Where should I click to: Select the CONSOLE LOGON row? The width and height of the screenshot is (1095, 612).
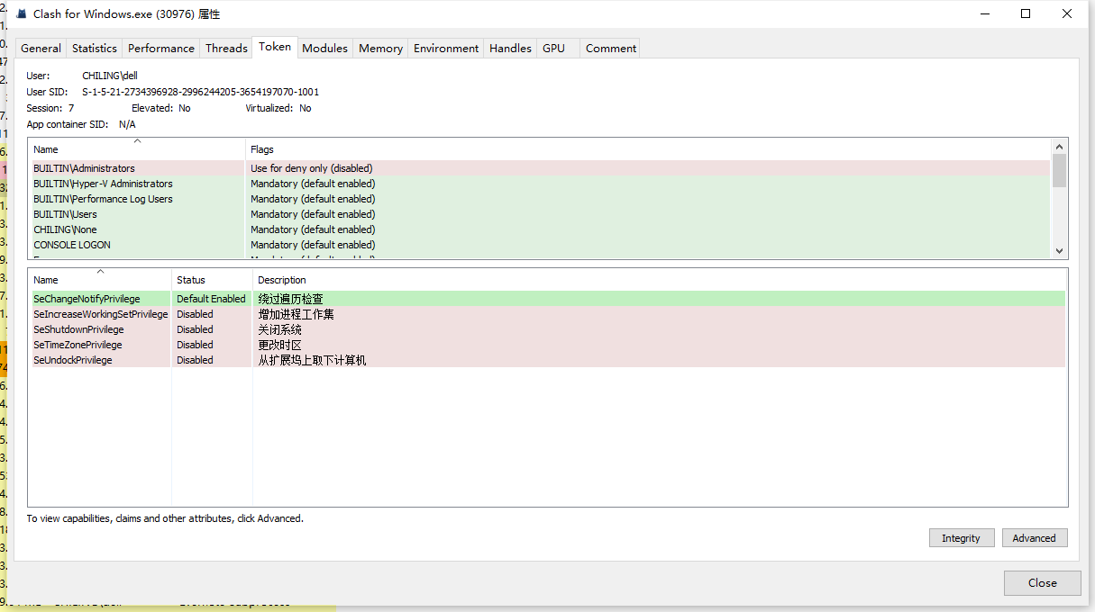(x=540, y=245)
